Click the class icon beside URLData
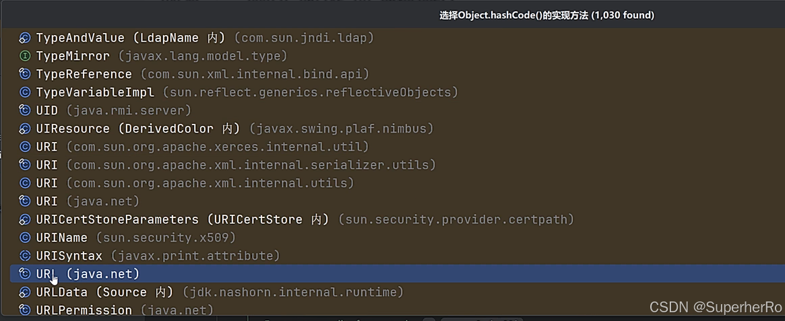The width and height of the screenshot is (785, 321). click(x=24, y=292)
